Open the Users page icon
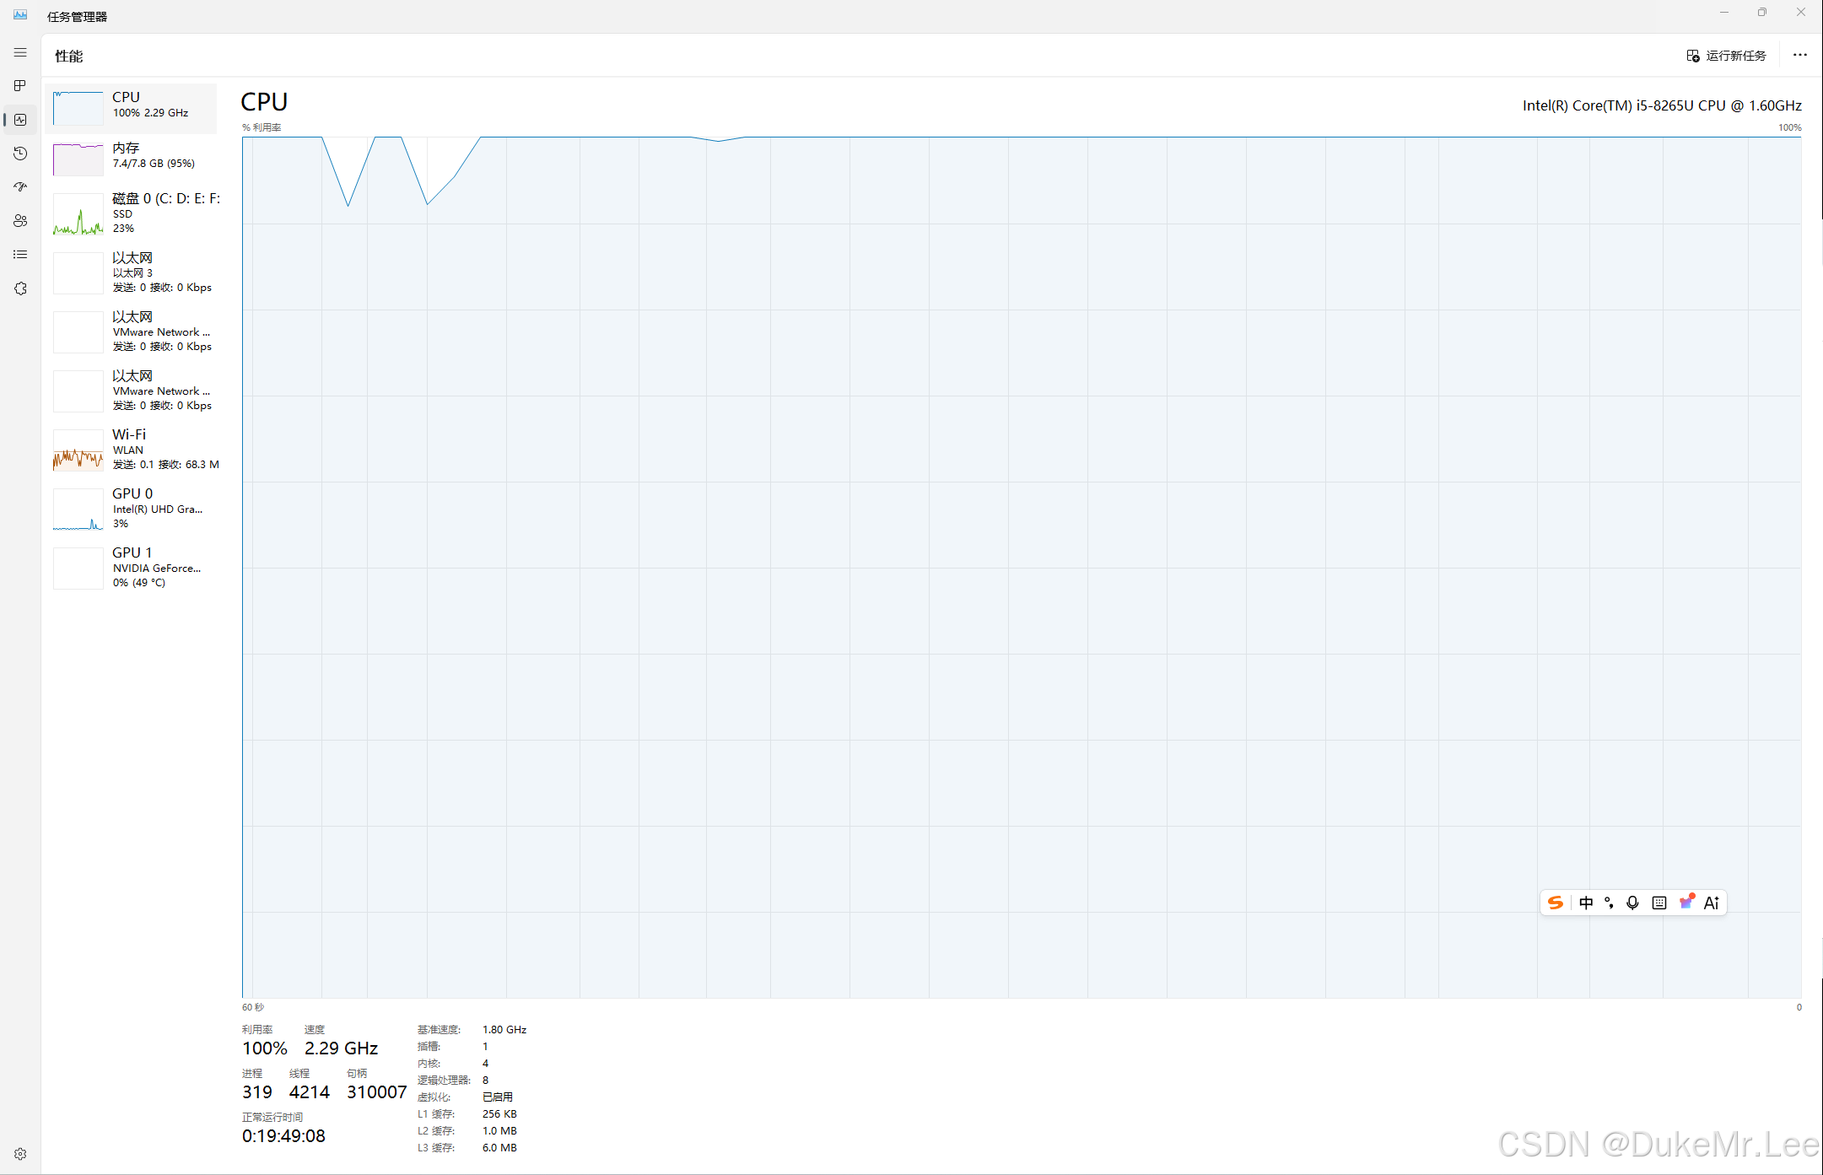 tap(20, 221)
